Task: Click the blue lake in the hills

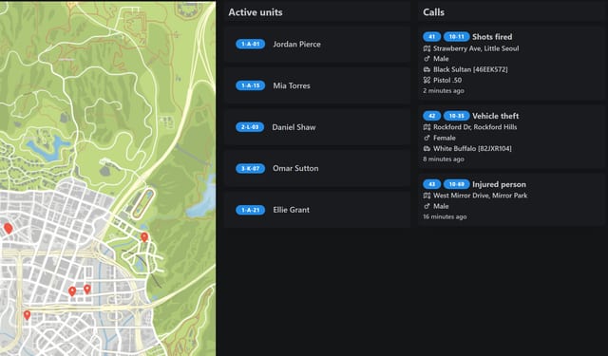Action: click(x=48, y=147)
